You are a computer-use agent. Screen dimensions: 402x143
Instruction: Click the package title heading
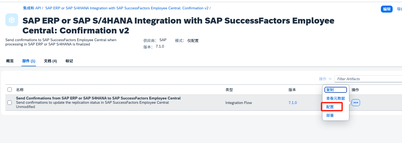point(178,25)
